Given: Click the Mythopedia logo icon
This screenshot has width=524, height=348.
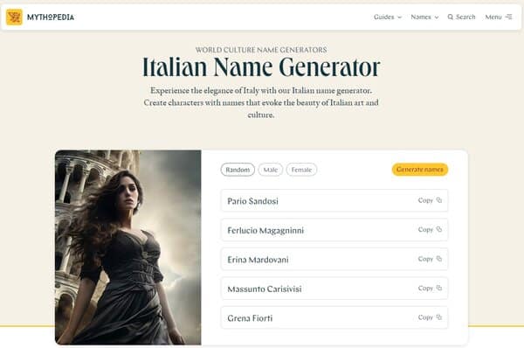Looking at the screenshot, I should 14,17.
